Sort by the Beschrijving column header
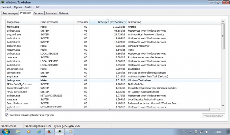The height and width of the screenshot is (135, 230). 174,22
